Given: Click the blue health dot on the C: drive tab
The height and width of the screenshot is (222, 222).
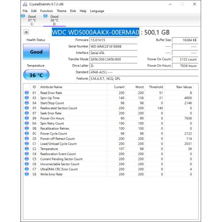Looking at the screenshot, I should (23, 16).
